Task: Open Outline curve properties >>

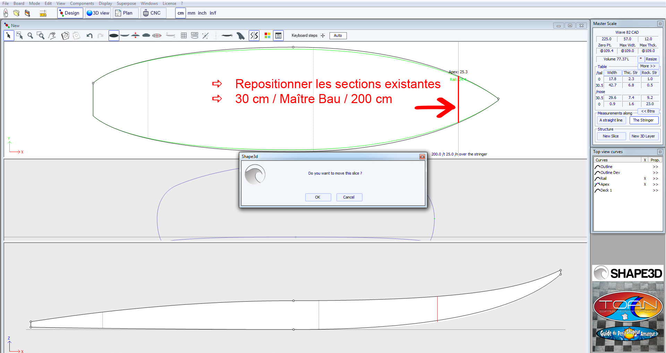Action: 655,167
